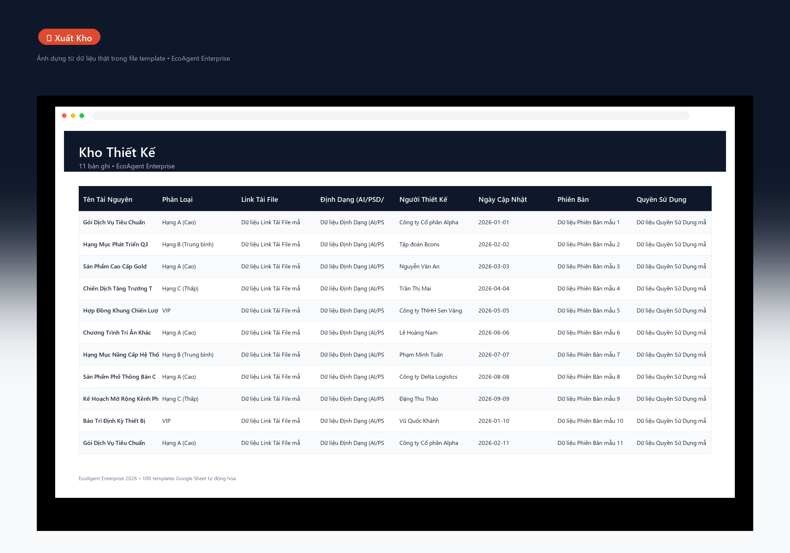790x553 pixels.
Task: Select the Link Tải File column header
Action: click(260, 200)
